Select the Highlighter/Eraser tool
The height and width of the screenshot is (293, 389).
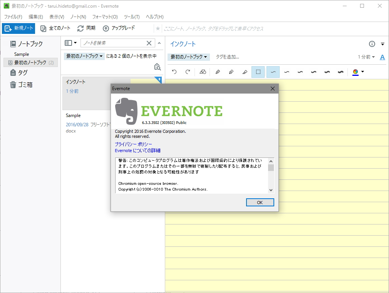click(245, 72)
